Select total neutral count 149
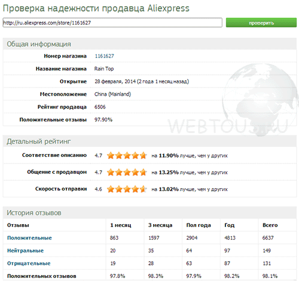 [267, 250]
